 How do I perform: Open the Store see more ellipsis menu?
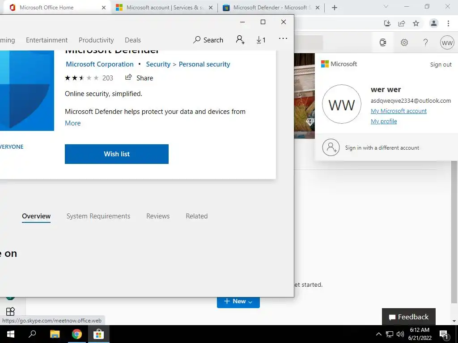283,38
